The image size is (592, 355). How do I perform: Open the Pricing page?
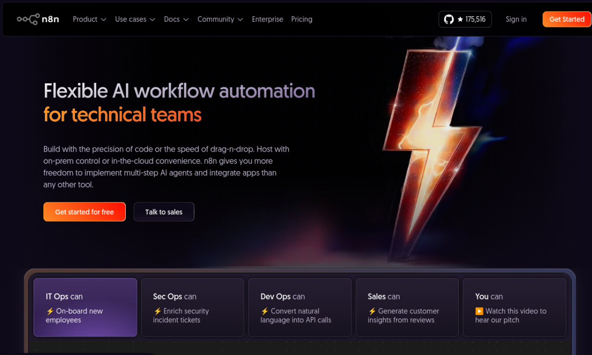point(302,19)
